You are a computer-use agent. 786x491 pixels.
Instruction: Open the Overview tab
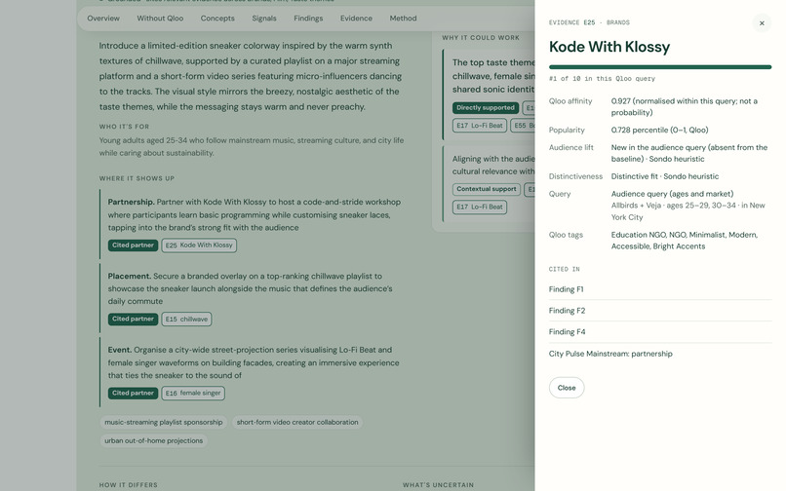point(103,19)
